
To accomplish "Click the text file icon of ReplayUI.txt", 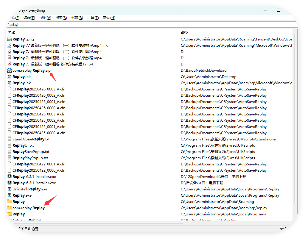I will pyautogui.click(x=9, y=145).
